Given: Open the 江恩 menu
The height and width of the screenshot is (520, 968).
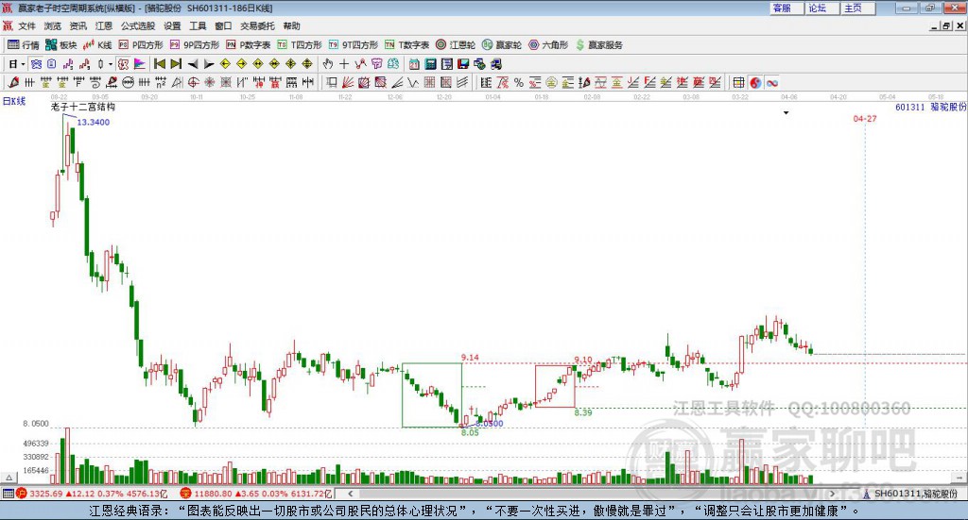Looking at the screenshot, I should tap(104, 25).
